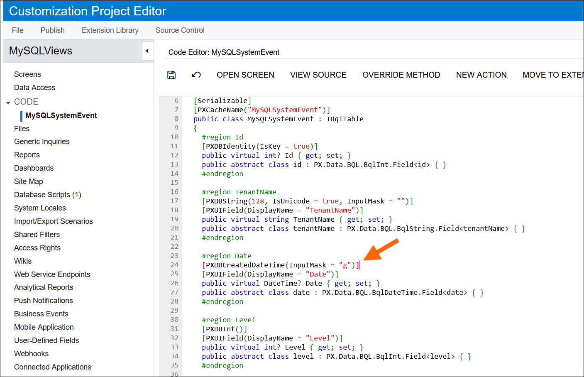
Task: Select Database Scripts in the project tree
Action: click(x=47, y=194)
